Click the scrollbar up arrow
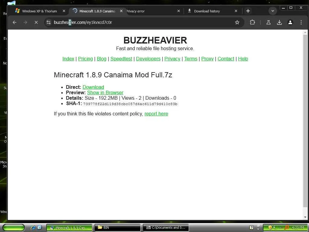The width and height of the screenshot is (309, 232). (305, 32)
